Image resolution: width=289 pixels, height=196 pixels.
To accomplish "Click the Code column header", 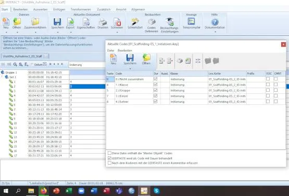I will (134, 73).
